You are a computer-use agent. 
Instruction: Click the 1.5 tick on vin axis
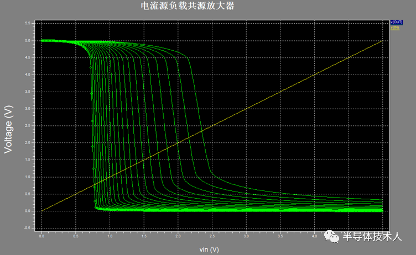pos(144,236)
